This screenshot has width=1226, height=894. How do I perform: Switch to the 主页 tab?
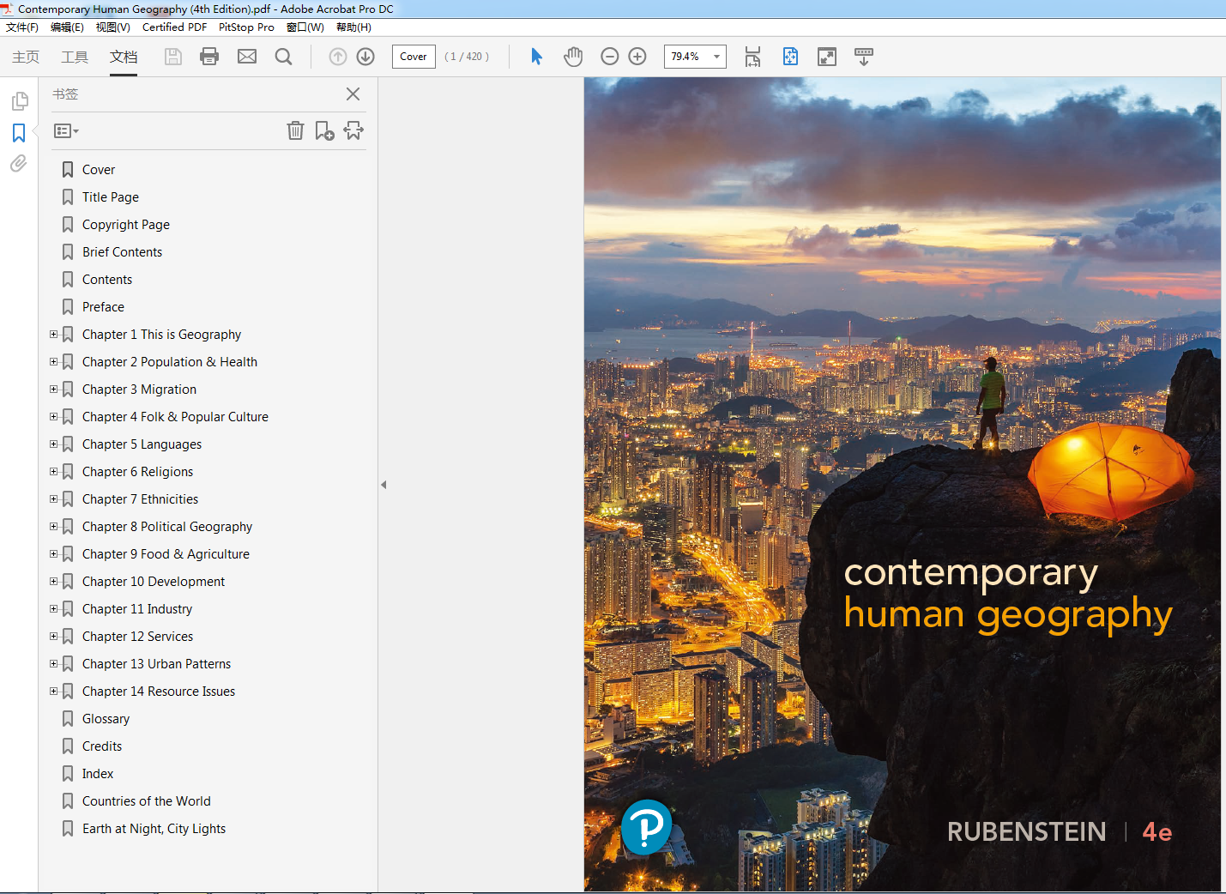pos(26,57)
